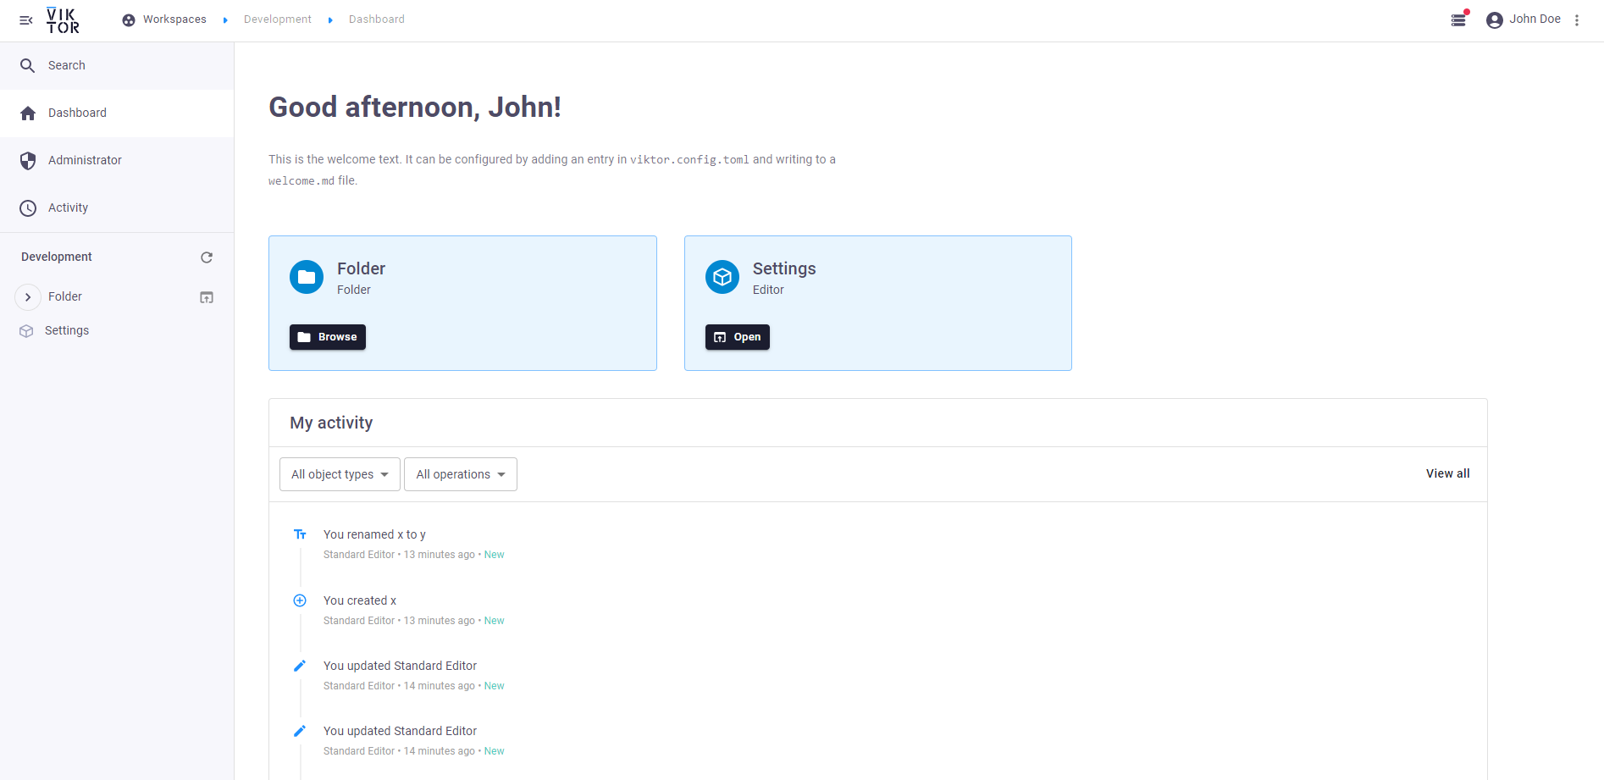Click the View all activity link
Screen dimensions: 1604x780
1447,473
